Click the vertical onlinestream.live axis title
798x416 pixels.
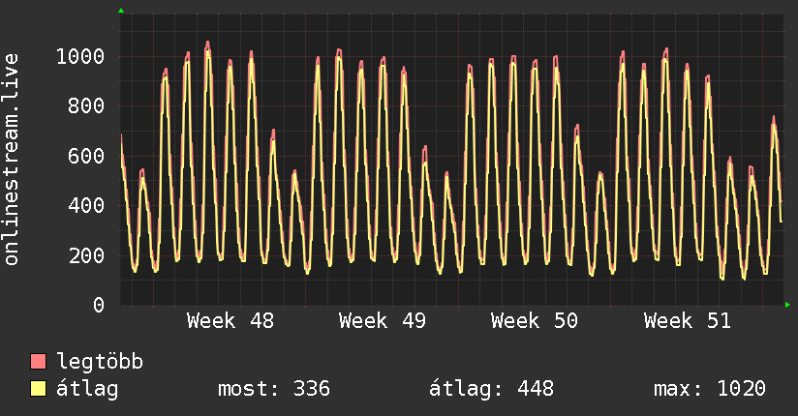point(12,160)
